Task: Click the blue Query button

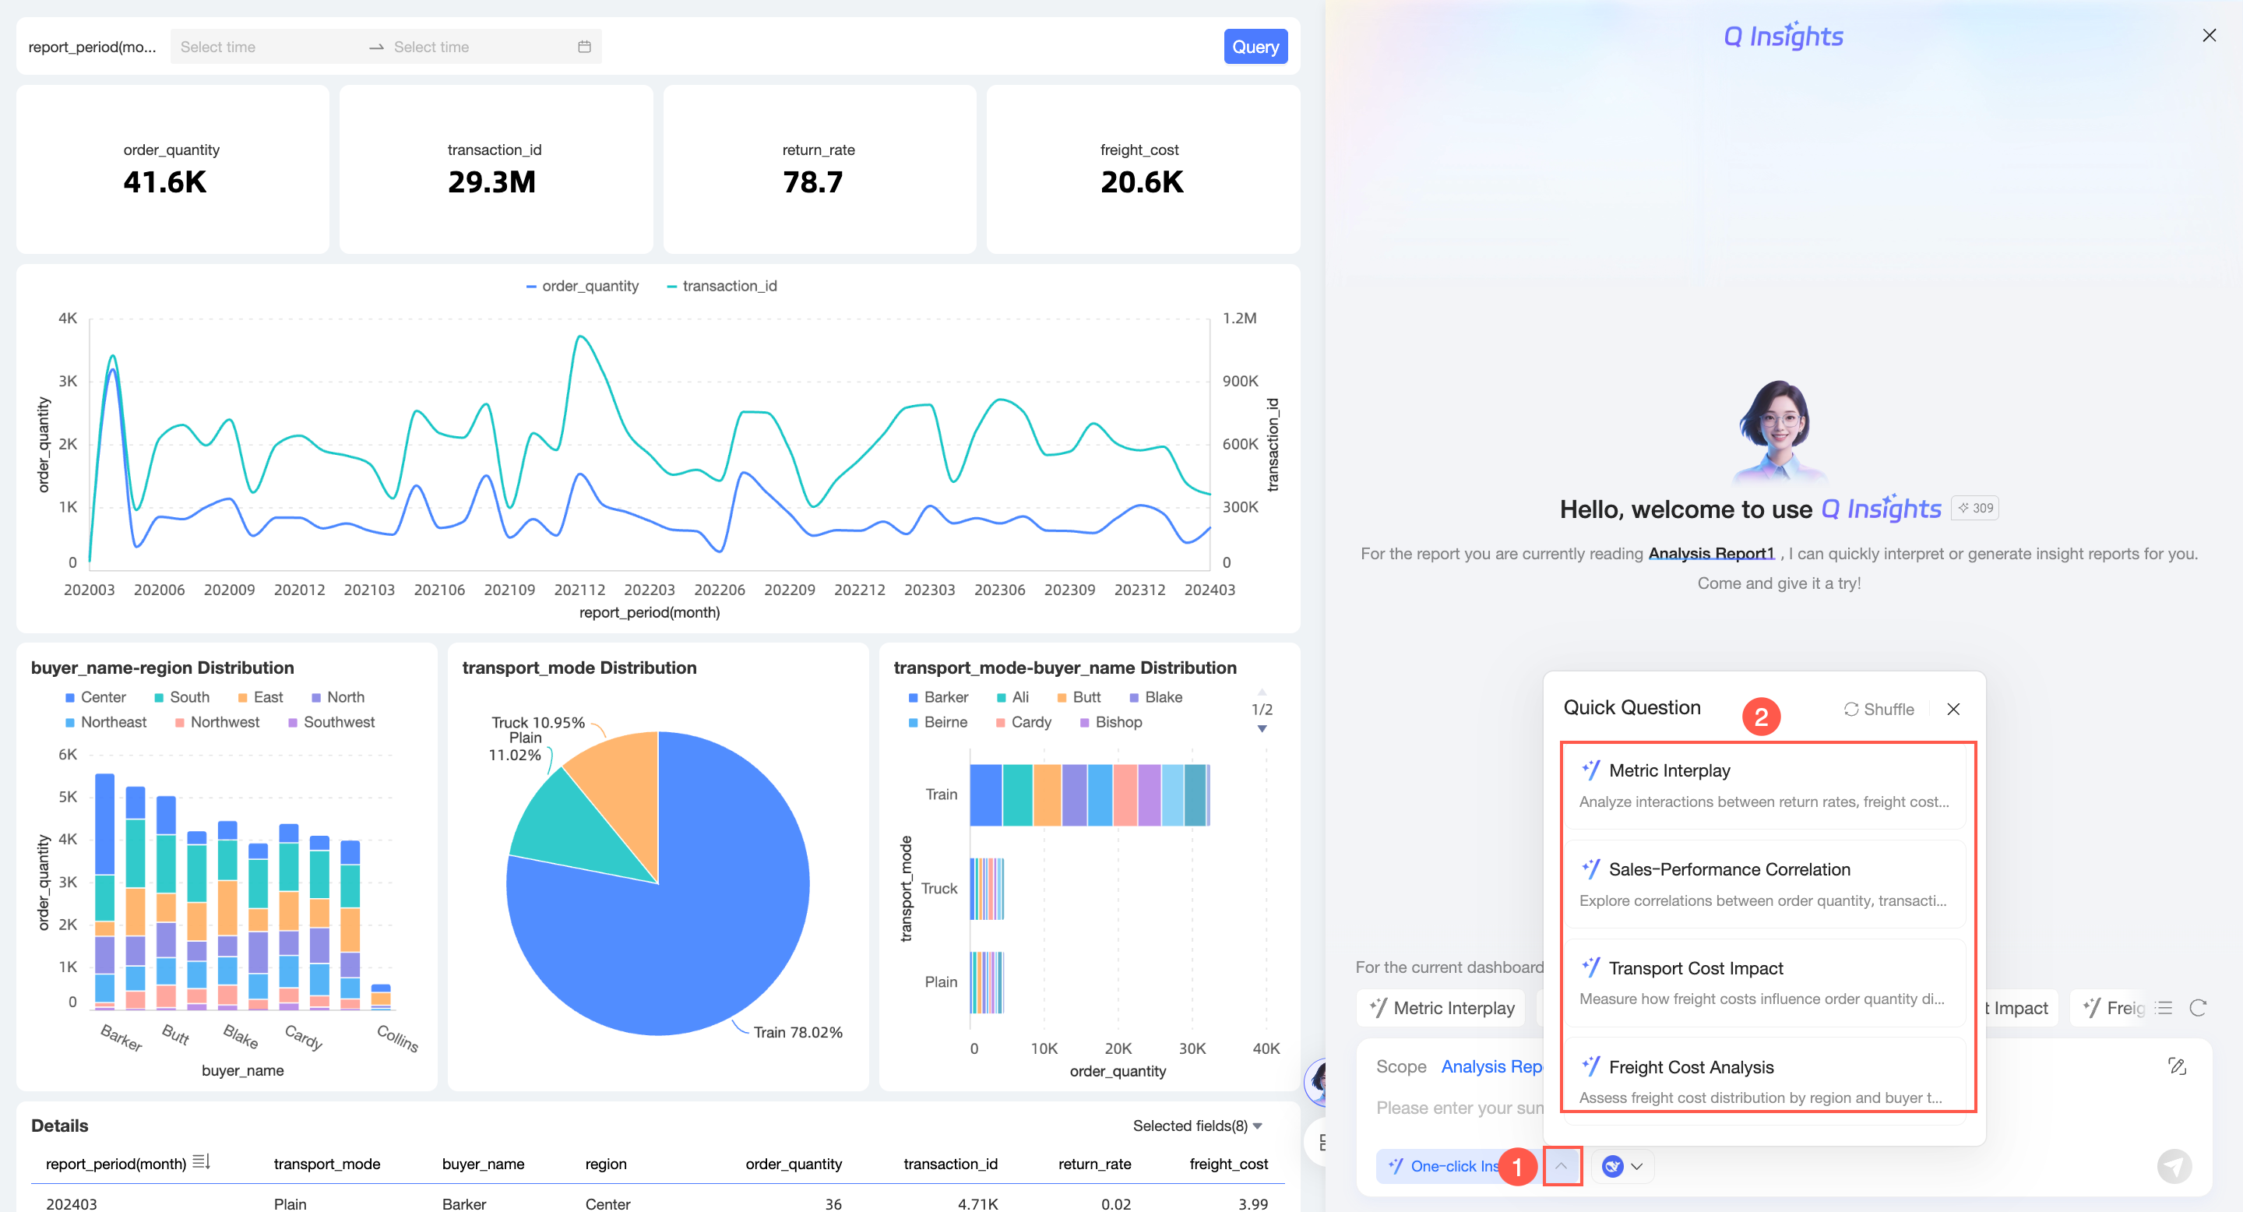Action: (1255, 46)
